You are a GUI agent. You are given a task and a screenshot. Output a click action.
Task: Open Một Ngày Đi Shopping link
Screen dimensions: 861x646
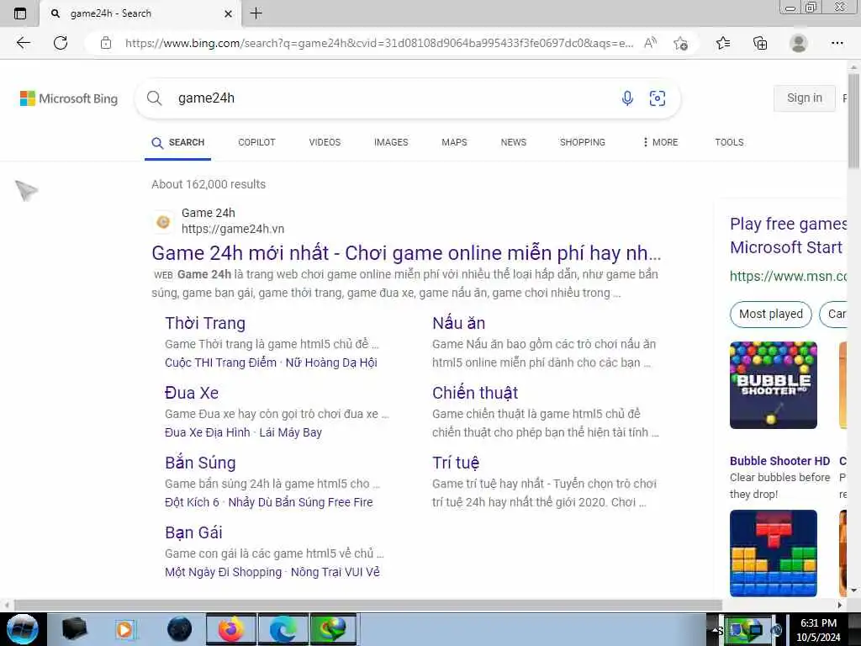(x=223, y=572)
